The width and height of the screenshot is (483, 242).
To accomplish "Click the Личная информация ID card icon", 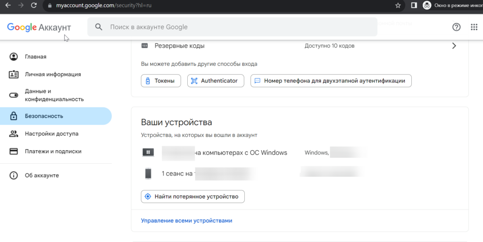I will (x=14, y=74).
